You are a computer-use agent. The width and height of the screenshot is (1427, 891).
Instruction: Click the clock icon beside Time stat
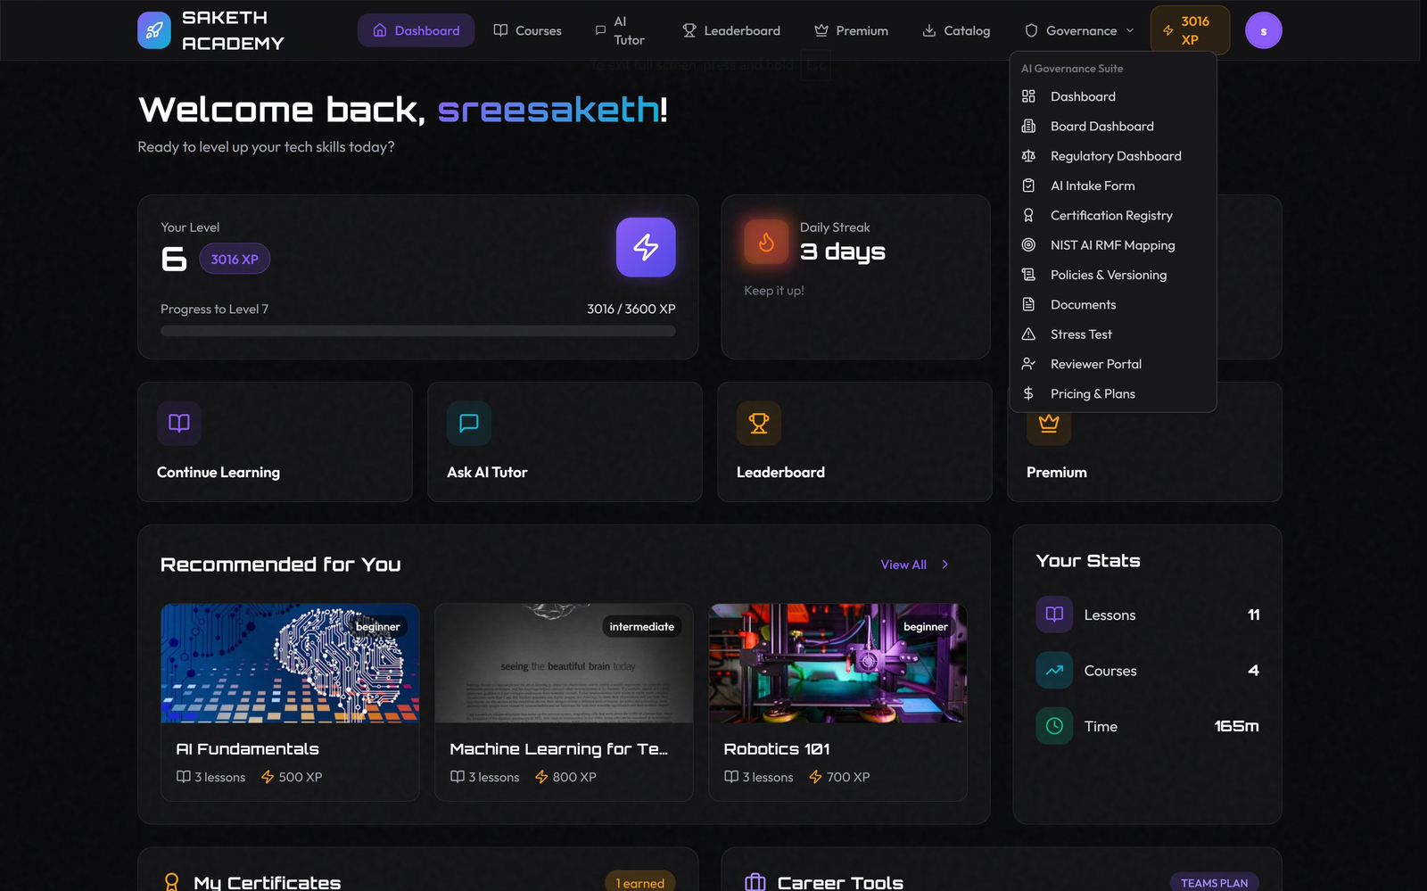(x=1054, y=726)
